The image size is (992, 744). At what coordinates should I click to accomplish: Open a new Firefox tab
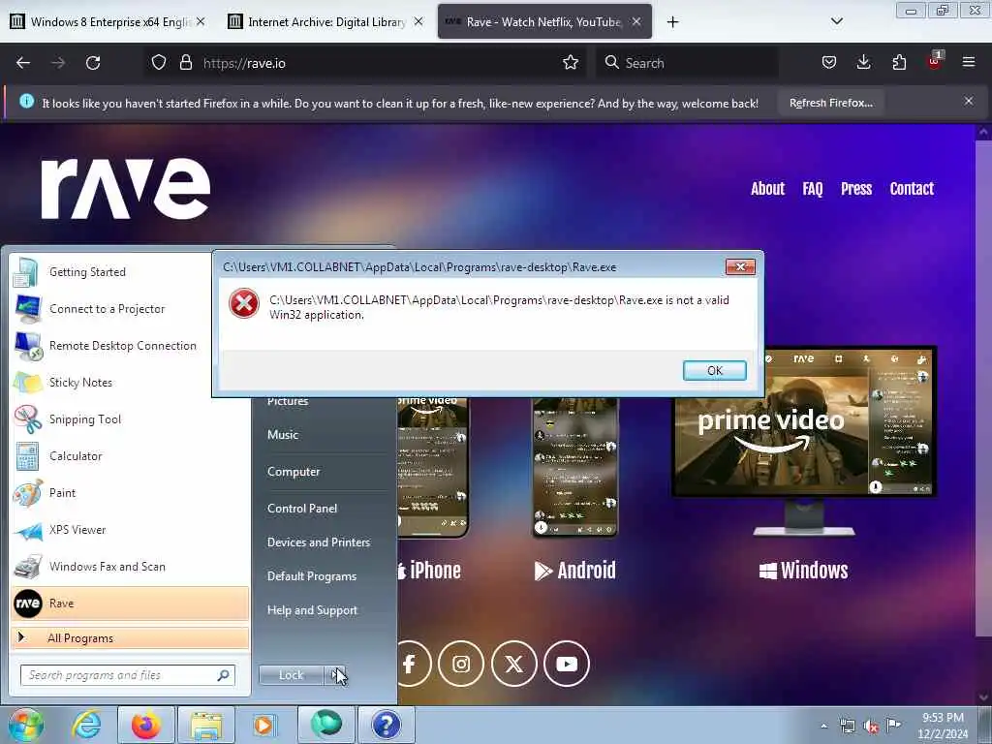pyautogui.click(x=672, y=22)
